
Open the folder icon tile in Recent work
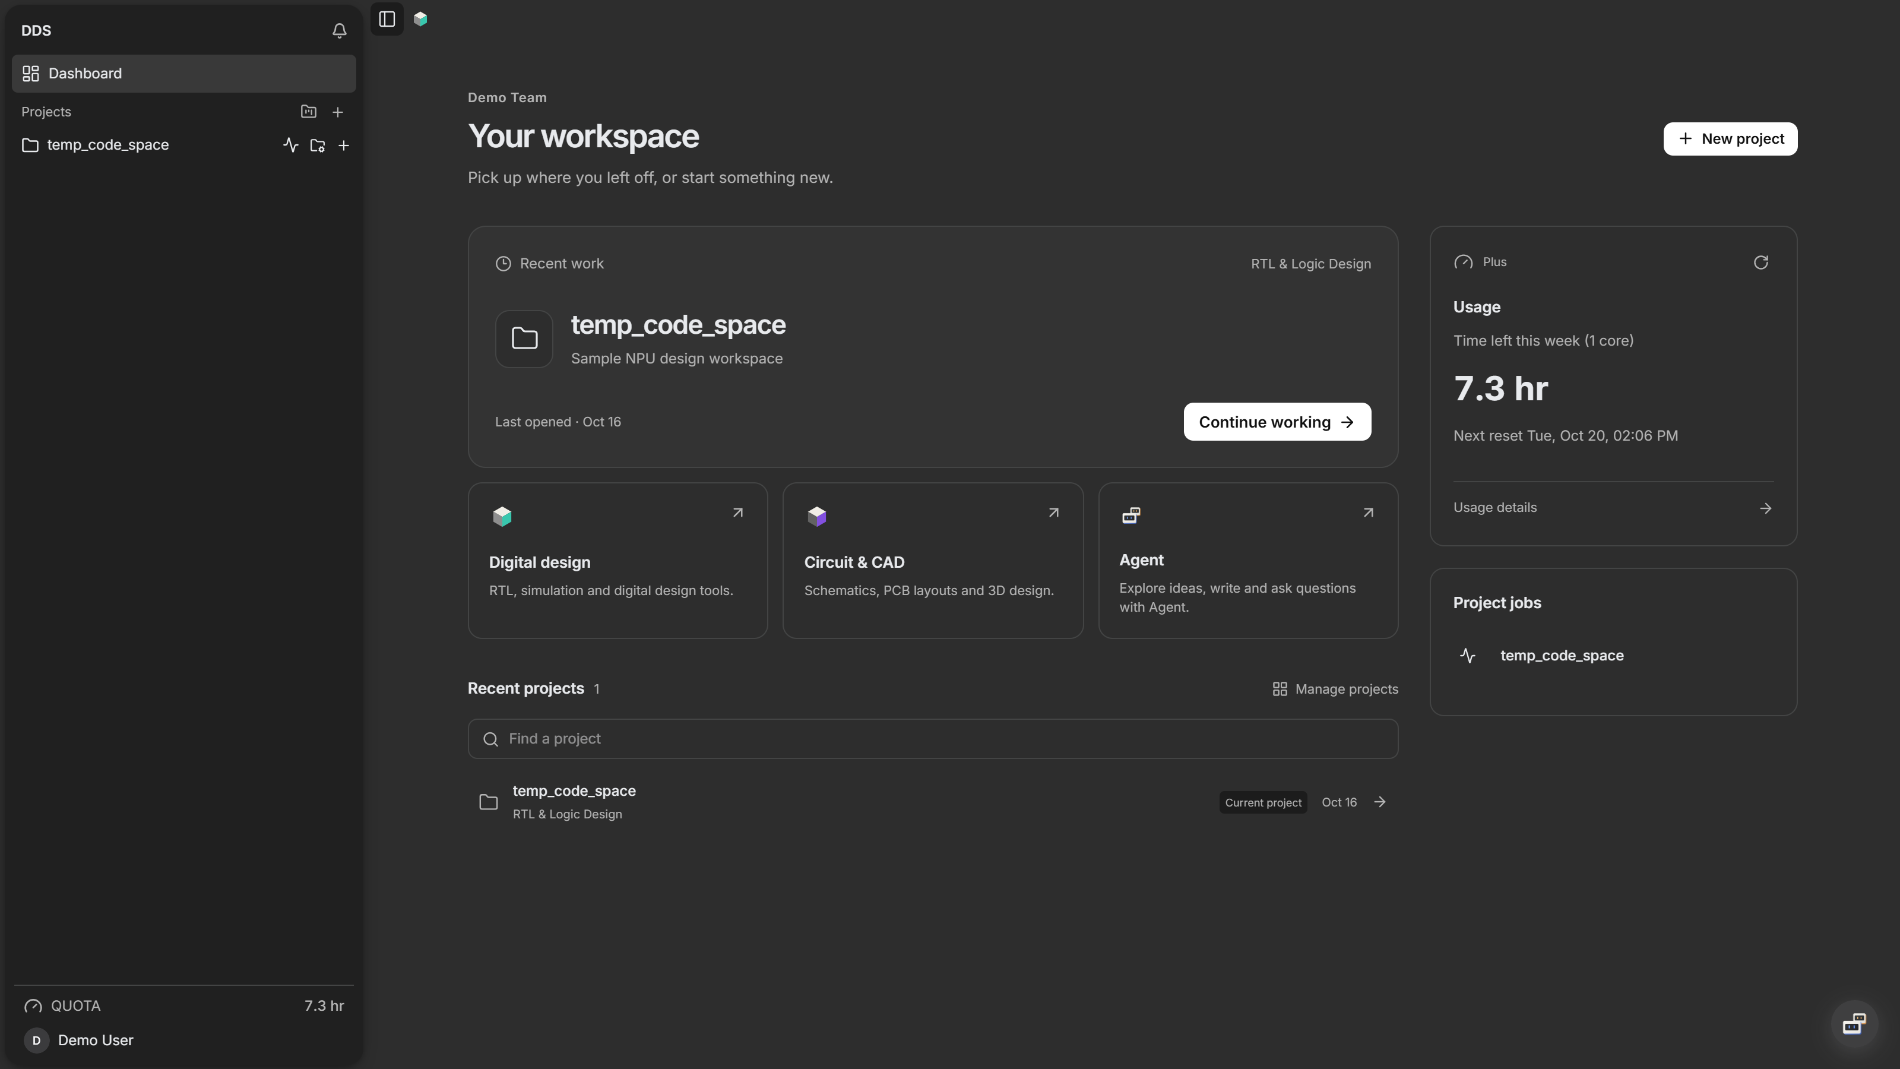(x=524, y=339)
